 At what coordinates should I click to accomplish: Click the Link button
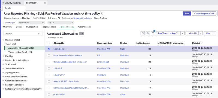pyautogui.click(x=208, y=33)
